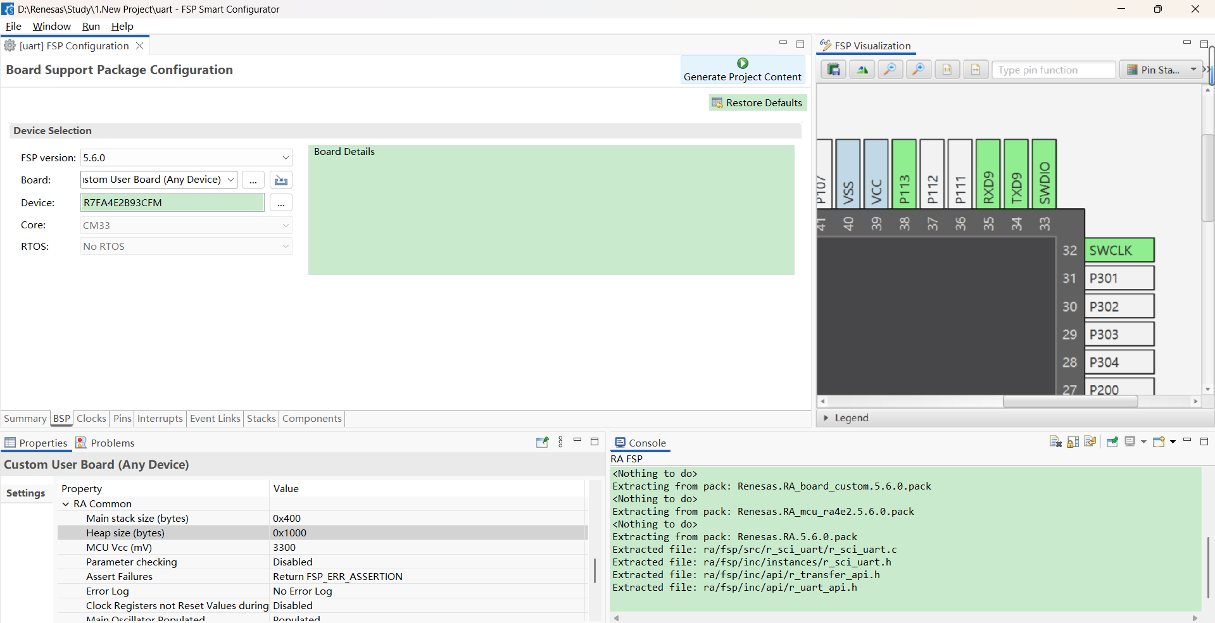Screen dimensions: 1215x623
Task: Open the Board selection dropdown
Action: click(x=230, y=180)
